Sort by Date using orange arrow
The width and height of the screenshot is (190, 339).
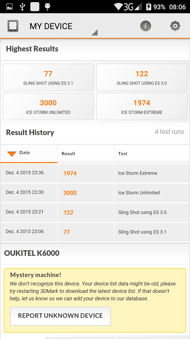tap(12, 154)
